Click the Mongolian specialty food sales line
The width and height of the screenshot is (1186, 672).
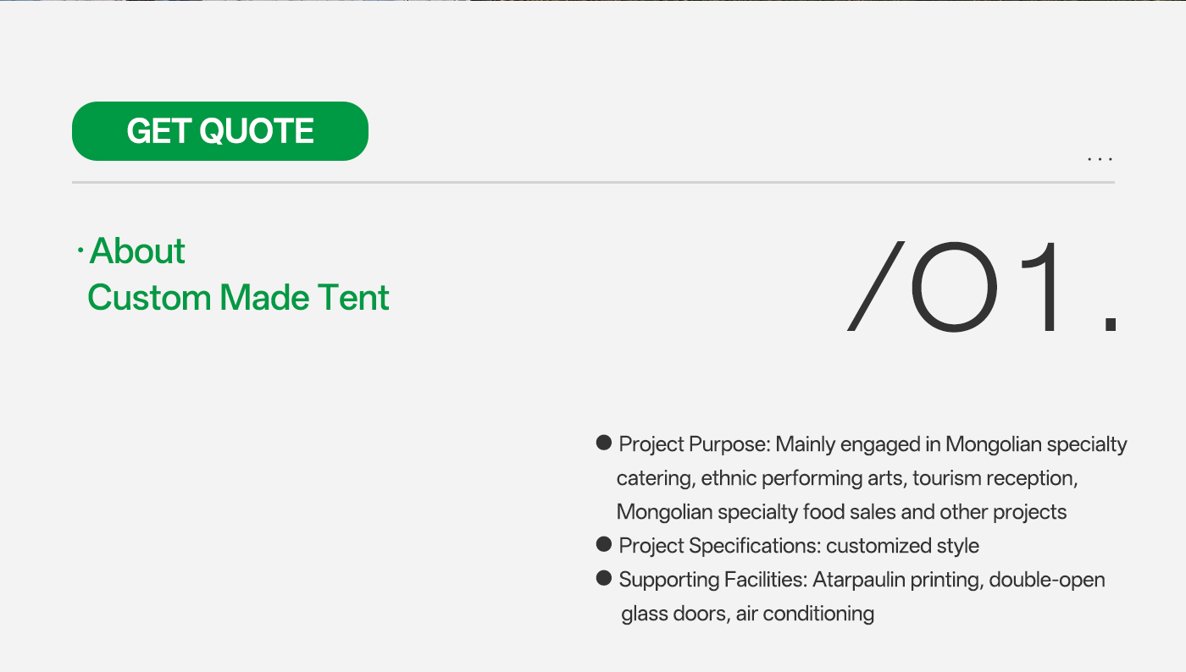click(841, 512)
